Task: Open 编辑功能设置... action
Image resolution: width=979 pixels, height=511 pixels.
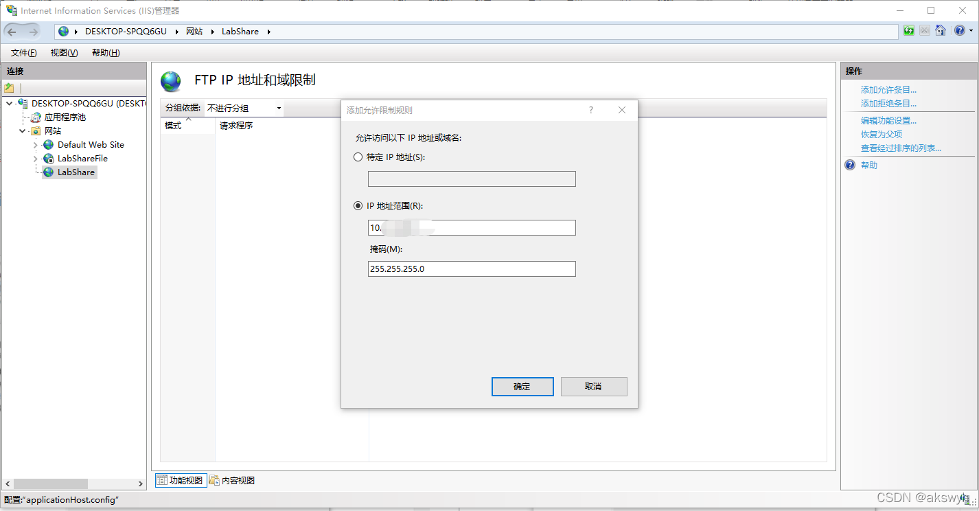Action: (x=889, y=121)
